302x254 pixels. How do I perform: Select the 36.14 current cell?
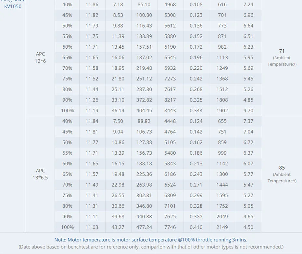point(118,111)
